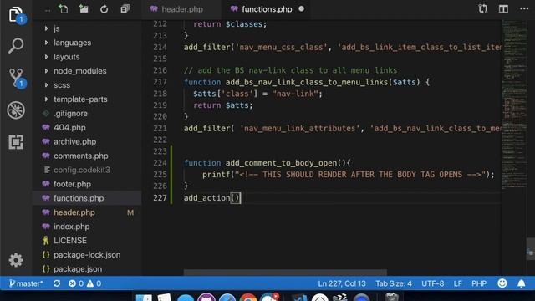Place cursor inside add_action parentheses
Screen dimensions: 535x301
tap(235, 198)
